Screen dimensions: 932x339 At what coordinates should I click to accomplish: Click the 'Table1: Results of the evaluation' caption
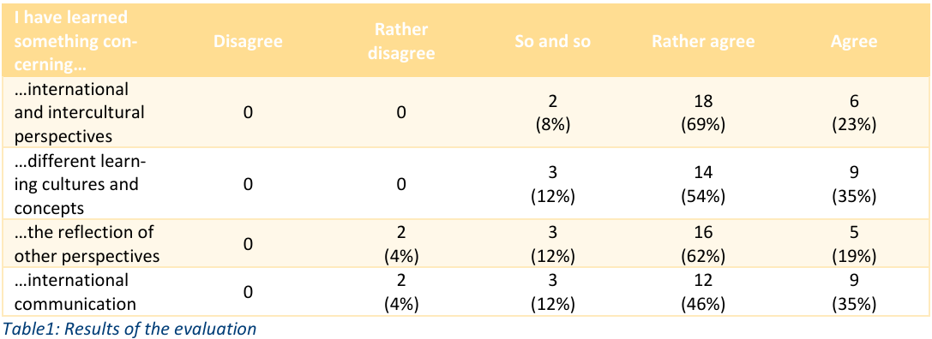(129, 329)
